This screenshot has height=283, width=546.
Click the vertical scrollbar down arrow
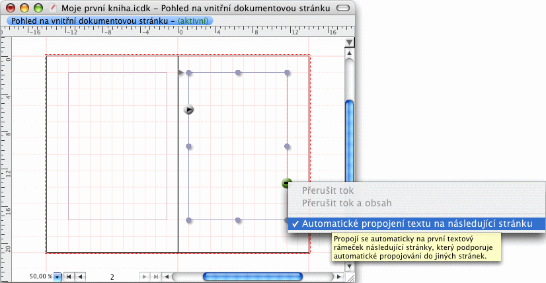pyautogui.click(x=349, y=266)
